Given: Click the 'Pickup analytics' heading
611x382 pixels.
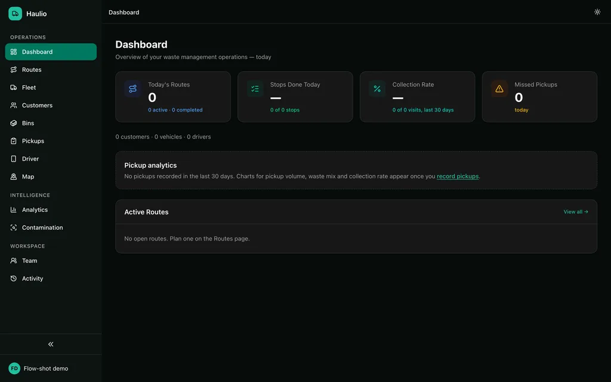Looking at the screenshot, I should (x=150, y=165).
